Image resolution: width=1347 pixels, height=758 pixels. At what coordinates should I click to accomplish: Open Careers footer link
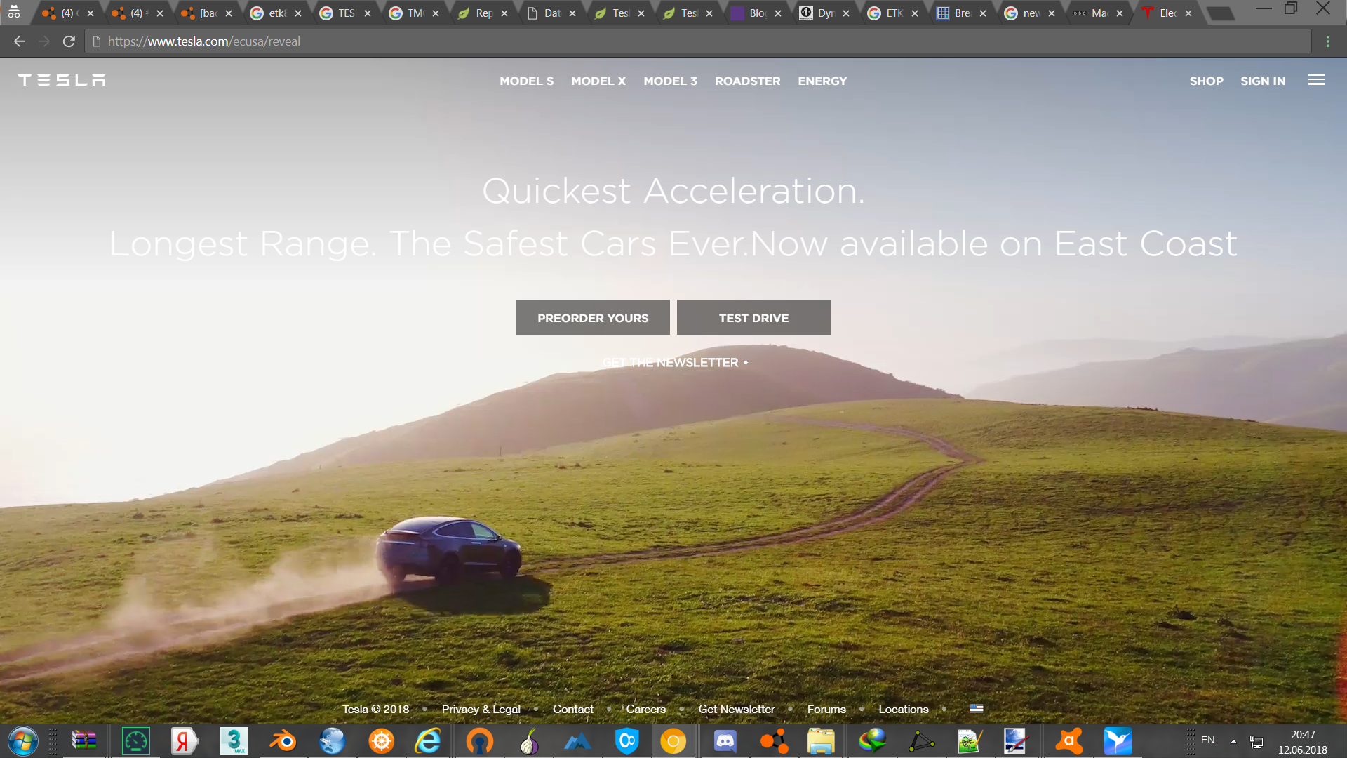coord(645,709)
